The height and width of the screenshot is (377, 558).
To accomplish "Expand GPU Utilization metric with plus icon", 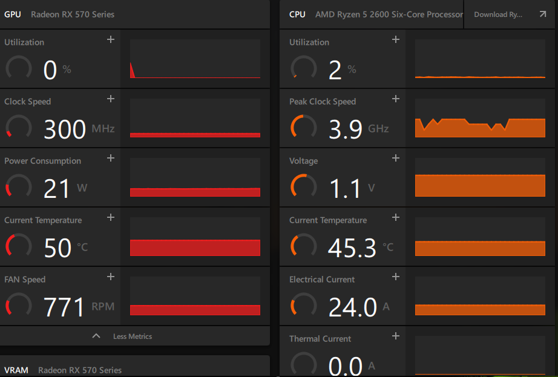I will [x=111, y=39].
